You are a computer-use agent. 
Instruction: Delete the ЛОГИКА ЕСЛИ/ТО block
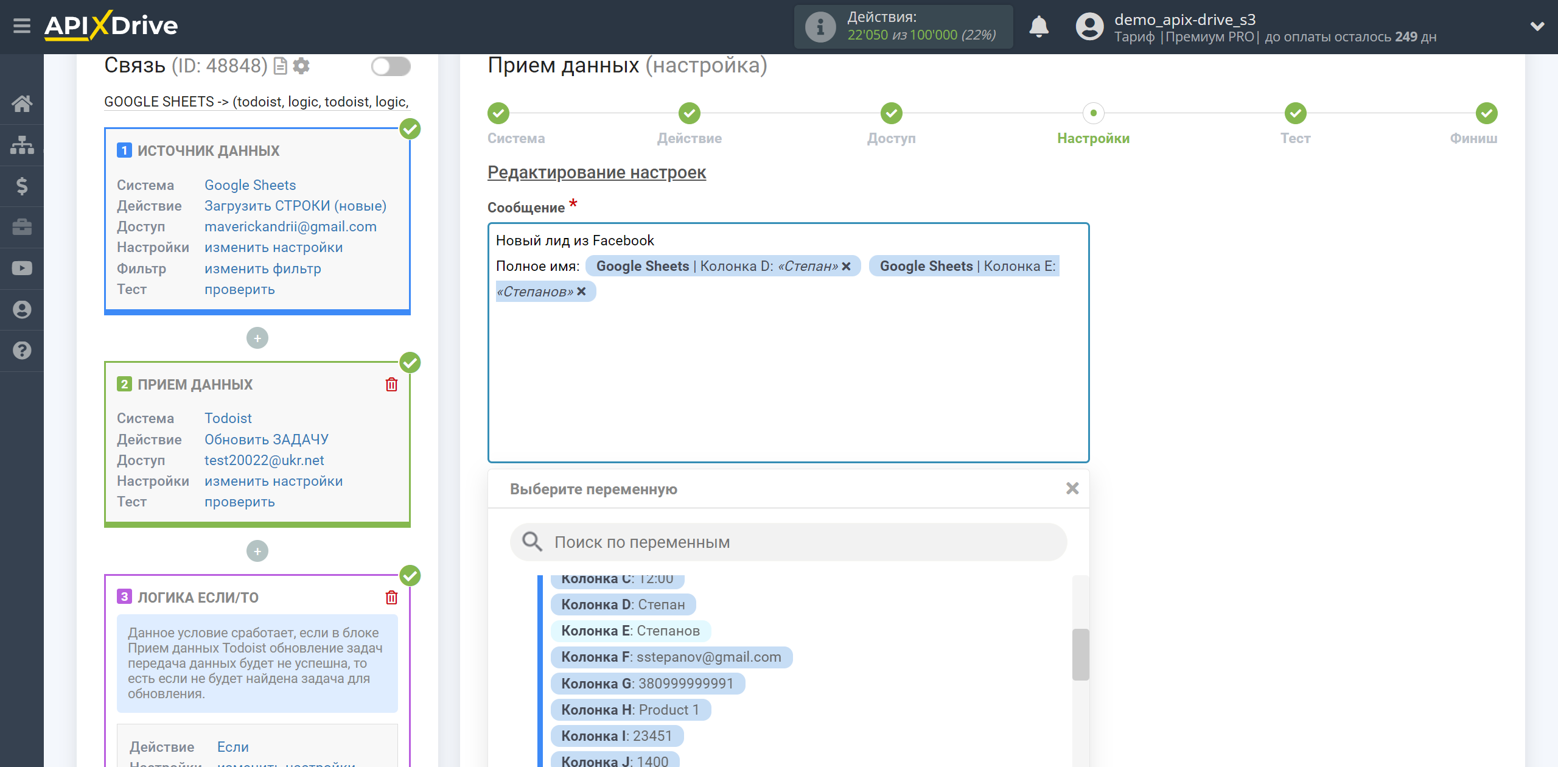click(x=391, y=598)
